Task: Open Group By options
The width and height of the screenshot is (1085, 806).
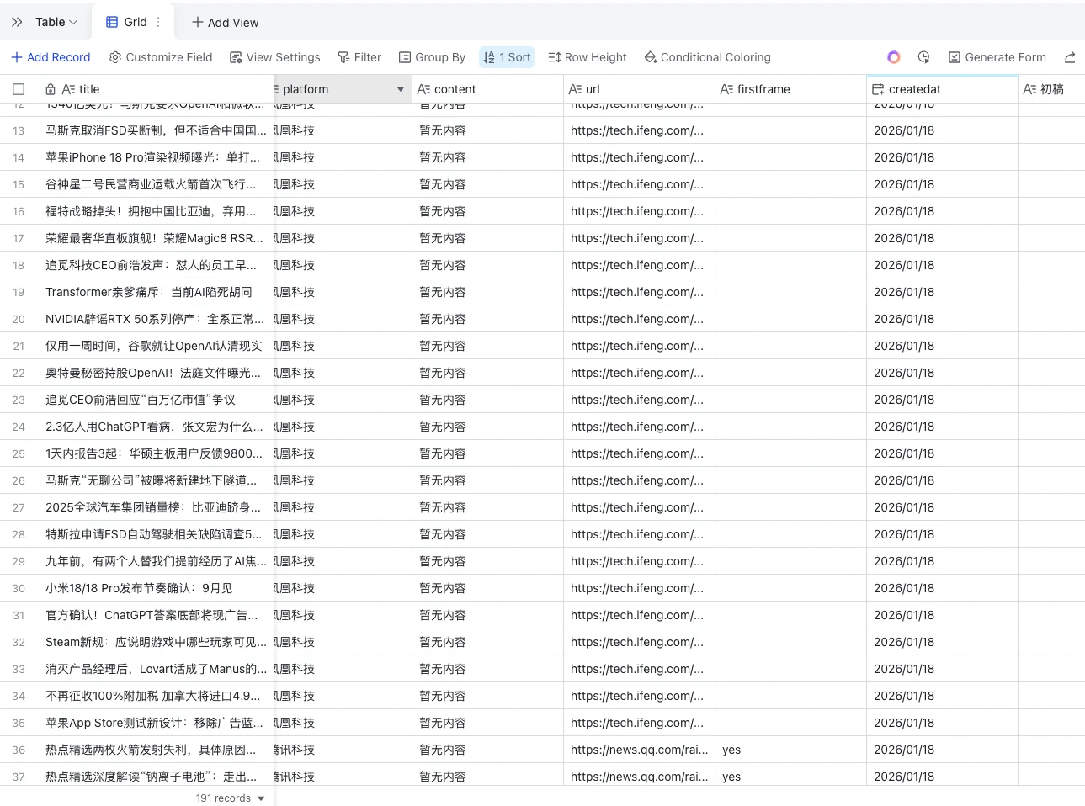Action: point(432,57)
